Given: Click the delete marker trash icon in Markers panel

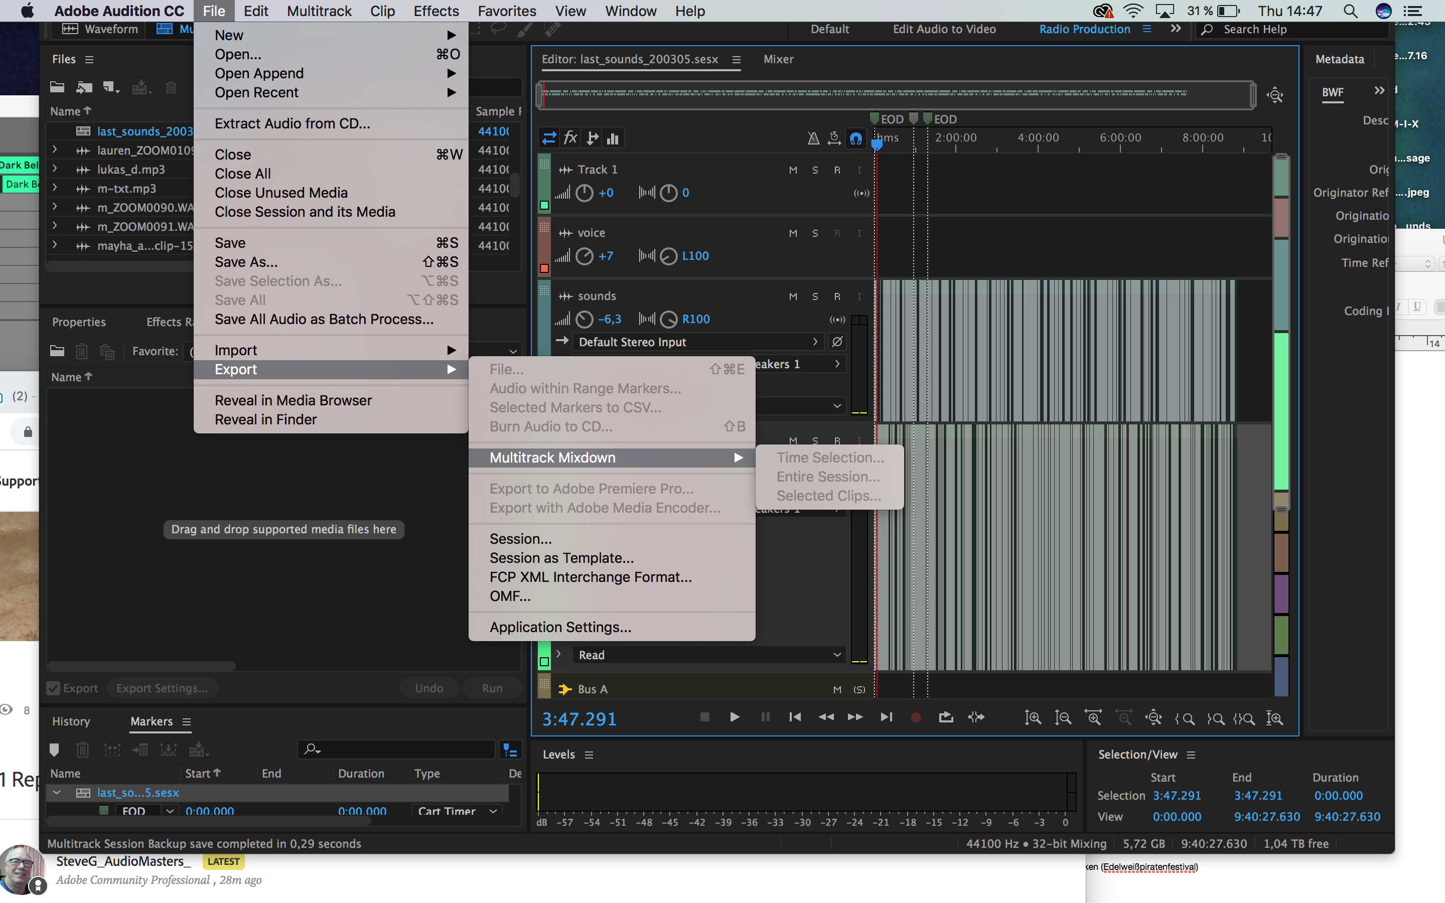Looking at the screenshot, I should pyautogui.click(x=83, y=749).
